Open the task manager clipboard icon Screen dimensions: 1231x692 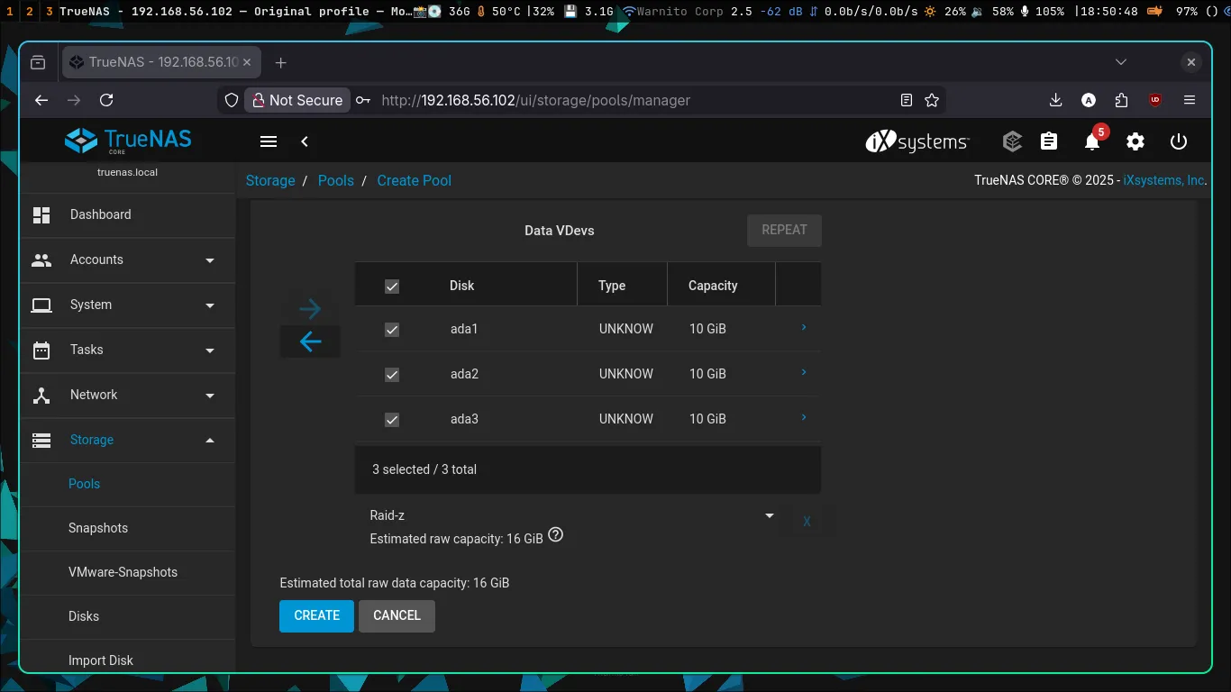pos(1049,141)
